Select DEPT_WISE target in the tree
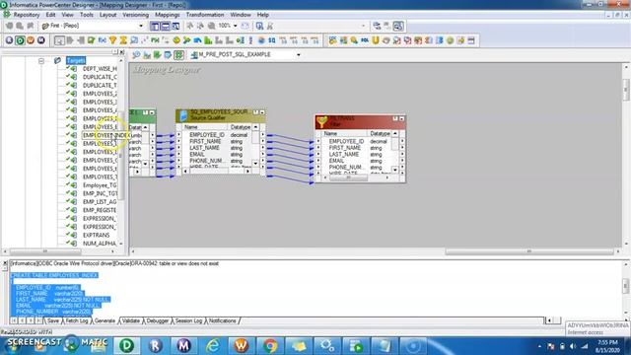The height and width of the screenshot is (355, 631). (100, 69)
